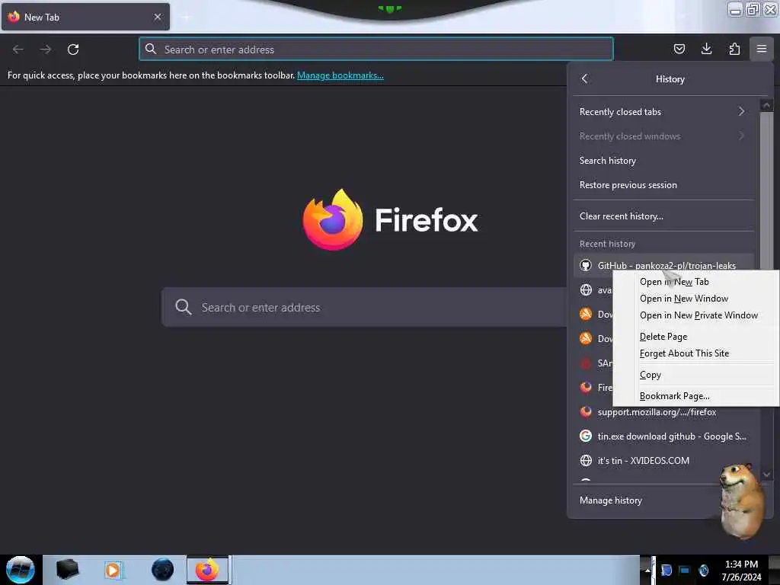
Task: Show hidden system tray icons
Action: (647, 570)
